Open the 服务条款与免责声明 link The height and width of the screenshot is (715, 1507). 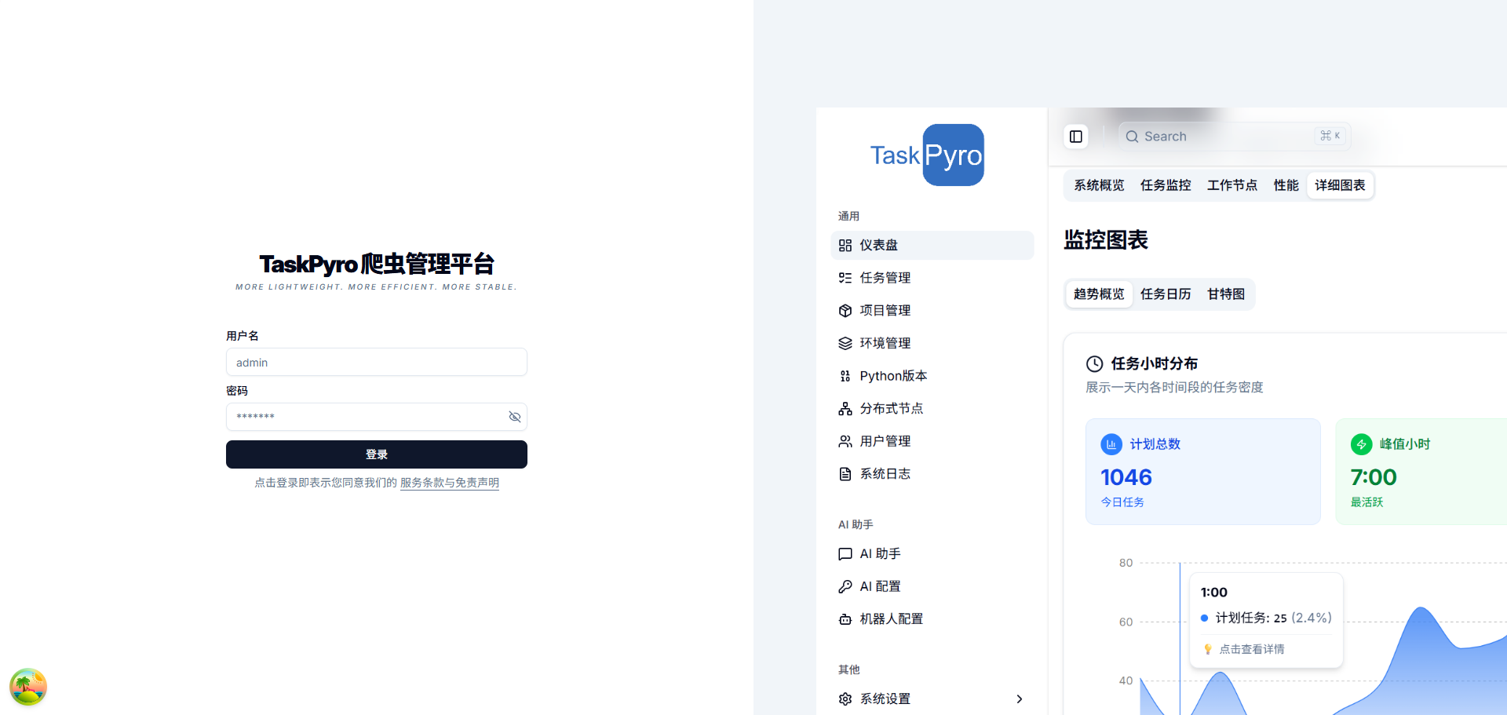449,483
